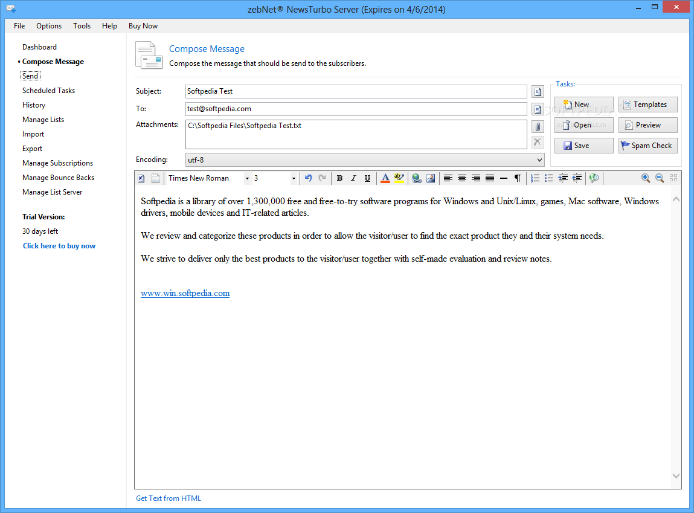Open Scheduled Tasks in the sidebar
The width and height of the screenshot is (694, 513).
[49, 91]
